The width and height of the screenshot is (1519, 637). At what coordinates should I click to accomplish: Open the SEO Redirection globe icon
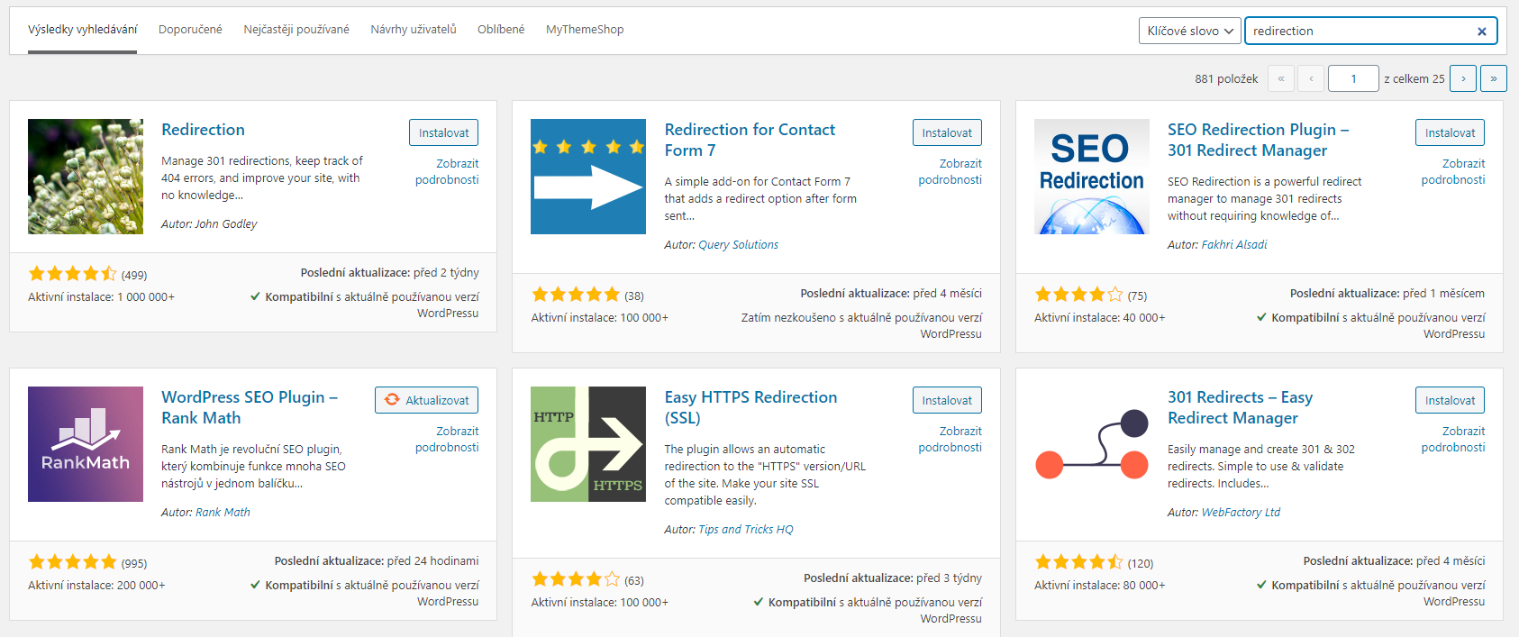coord(1092,177)
